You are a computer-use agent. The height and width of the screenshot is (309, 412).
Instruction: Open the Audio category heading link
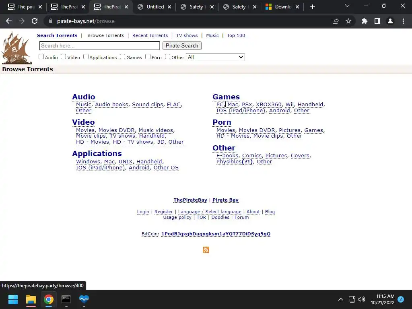click(84, 97)
